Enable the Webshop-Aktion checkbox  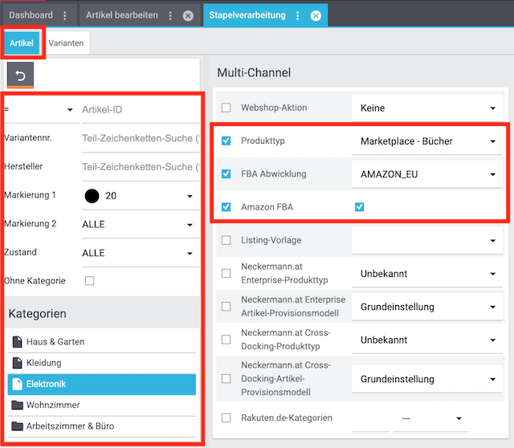226,108
